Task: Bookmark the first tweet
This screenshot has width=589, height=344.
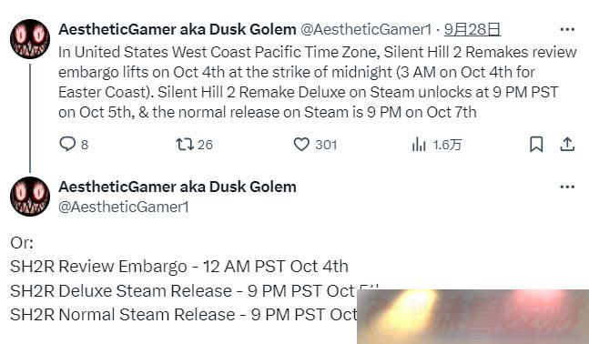Action: pos(536,144)
